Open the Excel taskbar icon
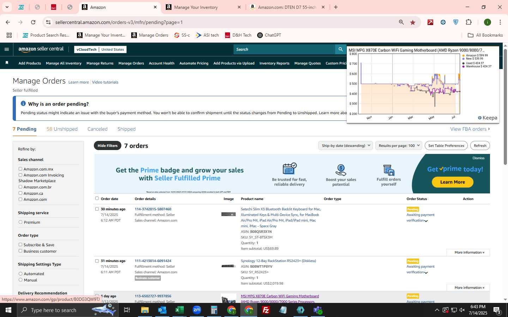Viewport: 508px width, 317px height. tap(180, 310)
